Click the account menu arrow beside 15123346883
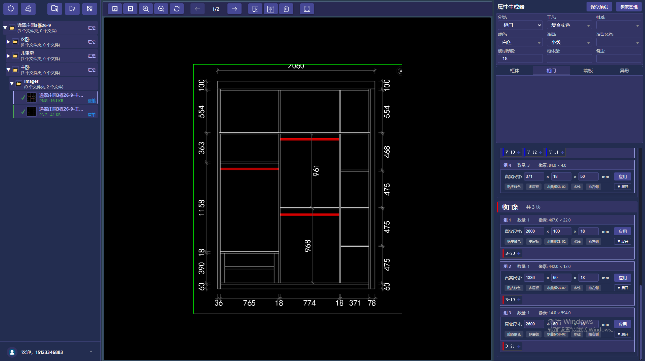The width and height of the screenshot is (645, 361). point(91,352)
